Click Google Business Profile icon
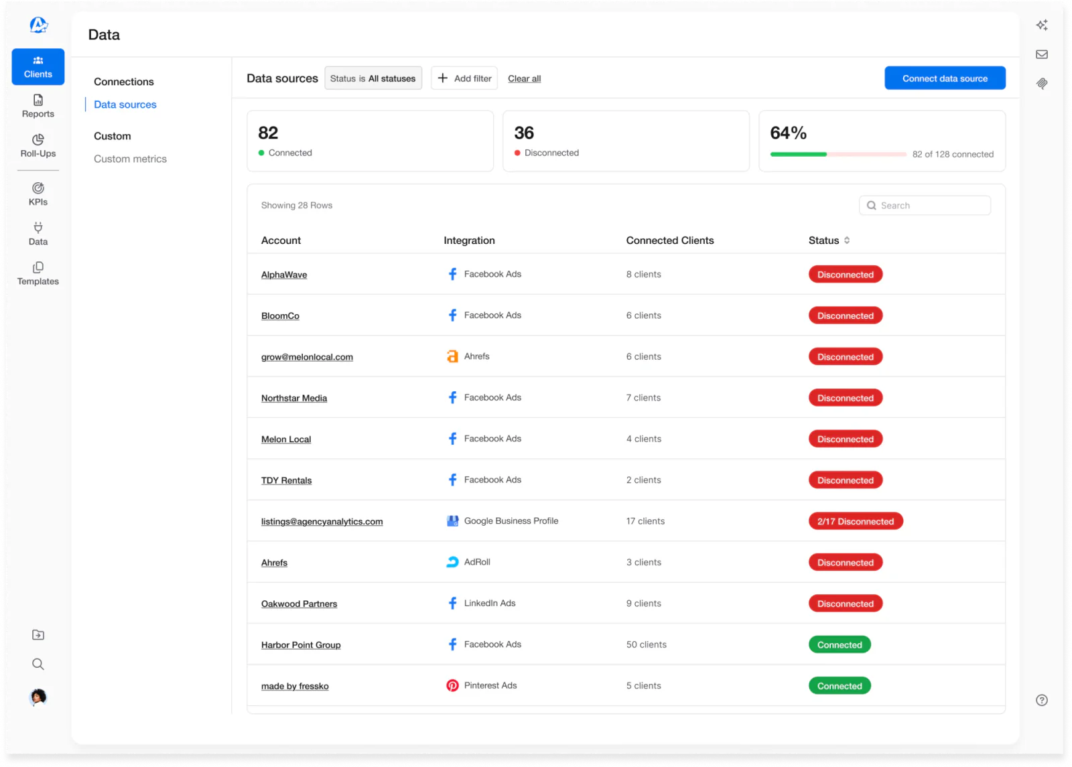Screen dimensions: 1072x767 (453, 521)
